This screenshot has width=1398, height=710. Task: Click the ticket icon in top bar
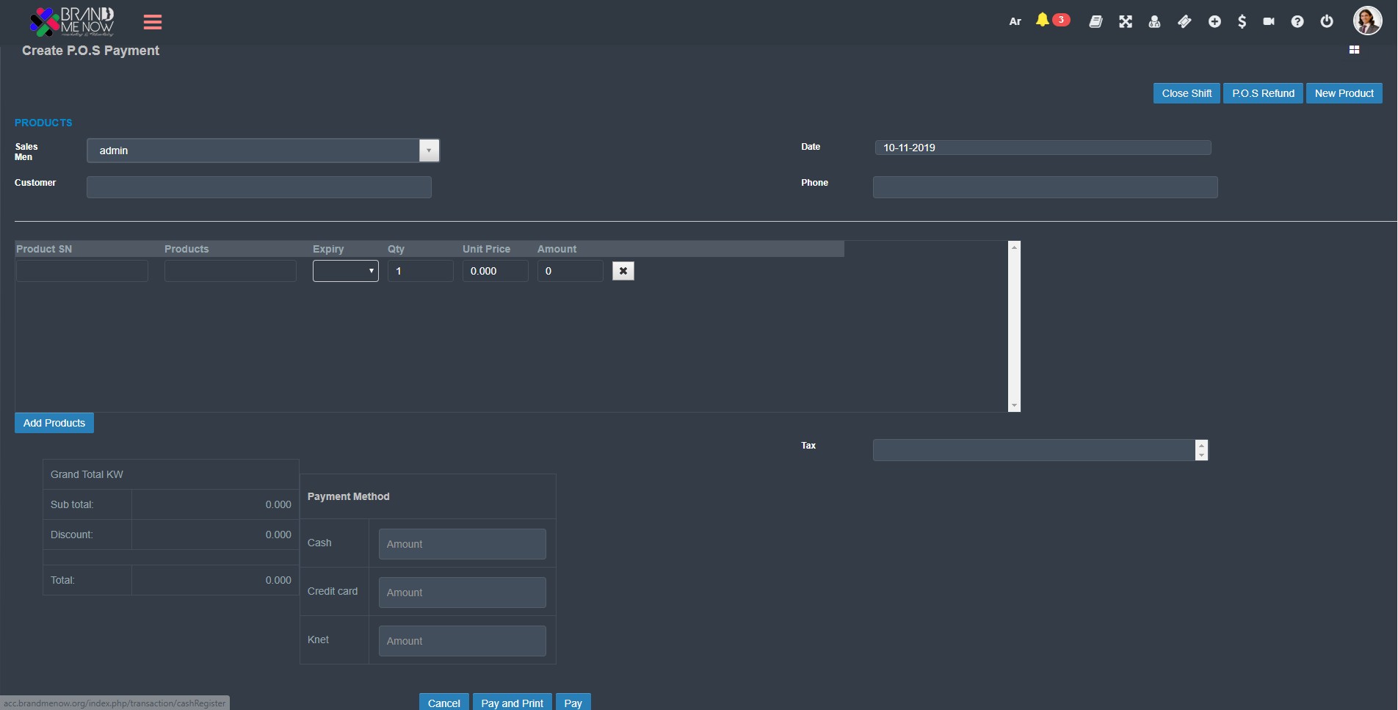click(x=1184, y=21)
